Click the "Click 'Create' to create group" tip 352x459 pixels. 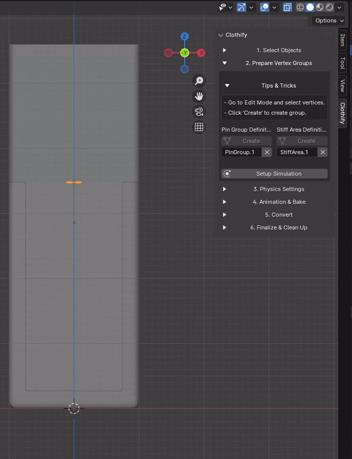[265, 113]
